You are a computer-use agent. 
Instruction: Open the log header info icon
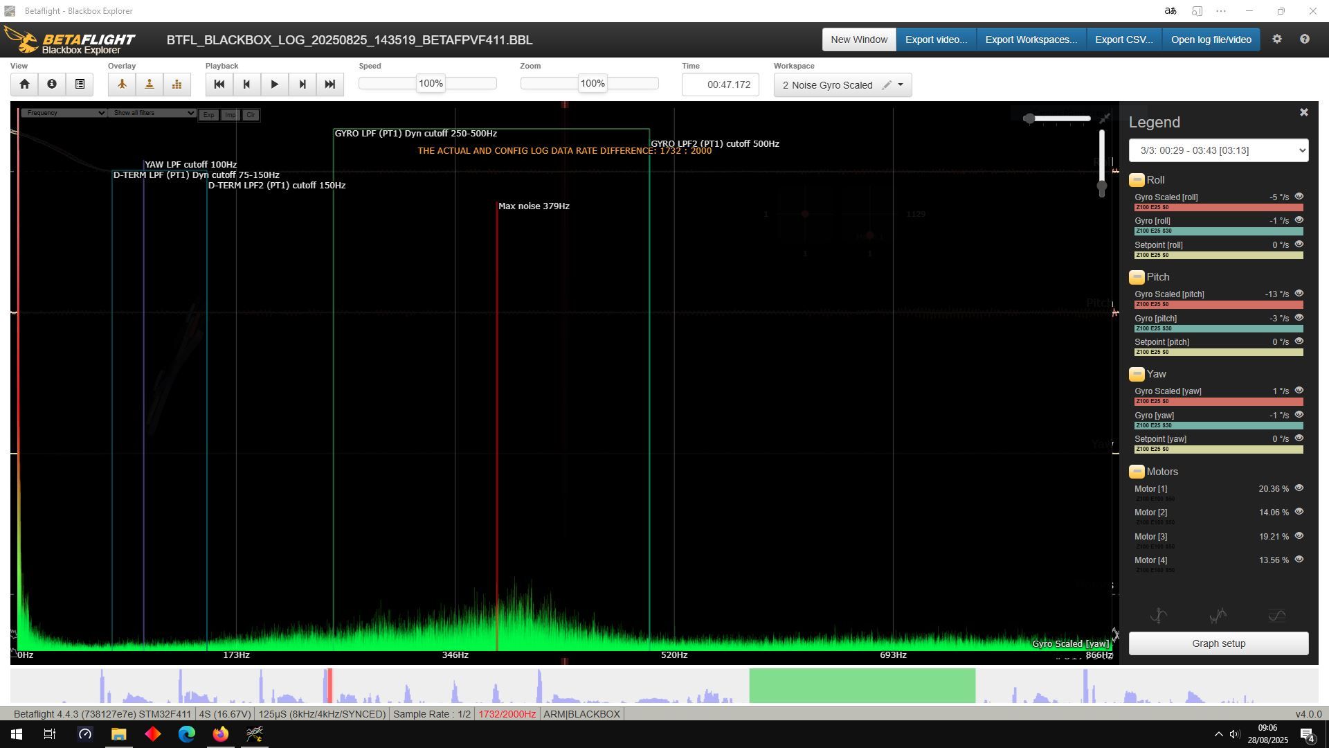[52, 84]
